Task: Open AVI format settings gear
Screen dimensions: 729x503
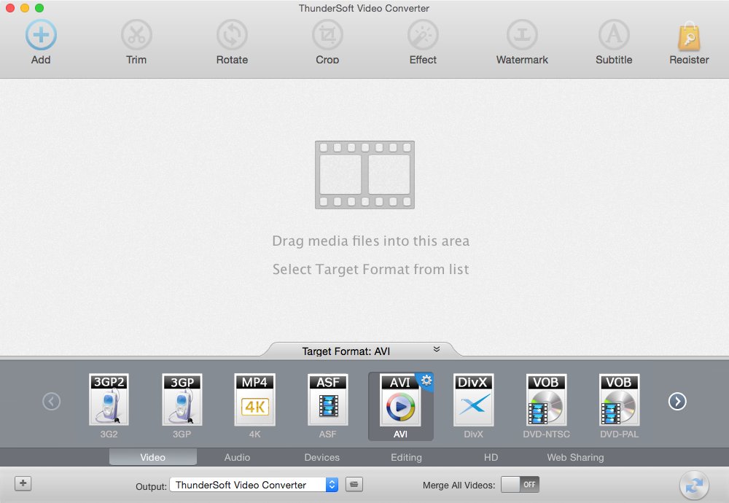Action: [x=426, y=381]
